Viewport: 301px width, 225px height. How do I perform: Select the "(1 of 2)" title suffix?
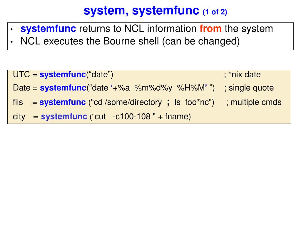point(215,12)
